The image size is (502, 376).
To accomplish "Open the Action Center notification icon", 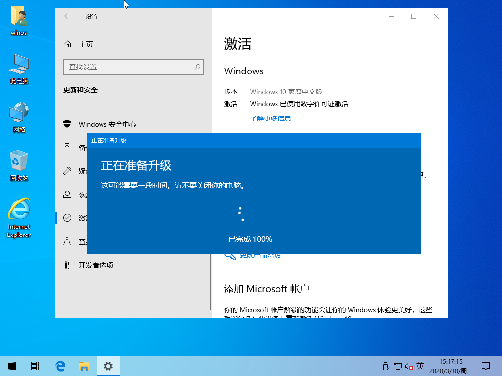I will tap(486, 366).
